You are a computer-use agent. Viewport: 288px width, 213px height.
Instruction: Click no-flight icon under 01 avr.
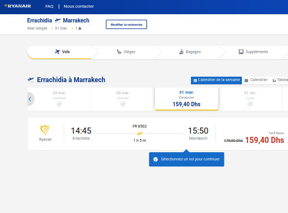250,104
